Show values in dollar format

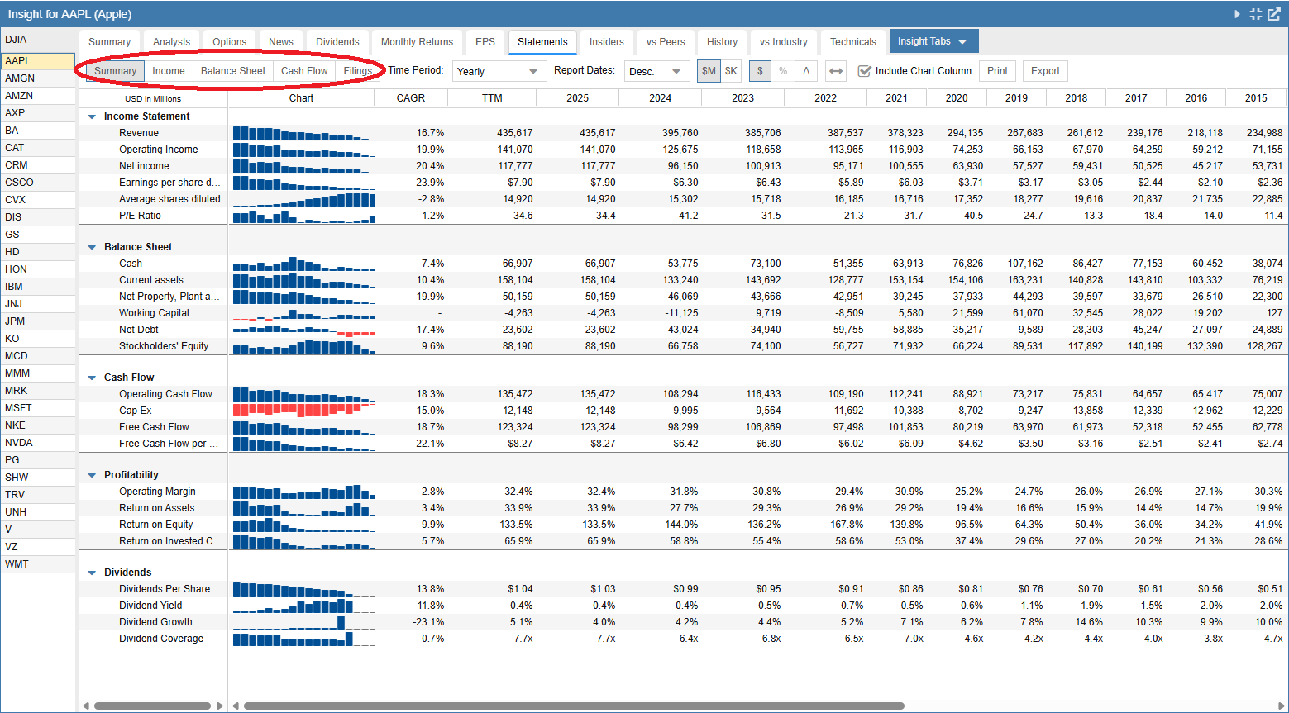[x=761, y=71]
